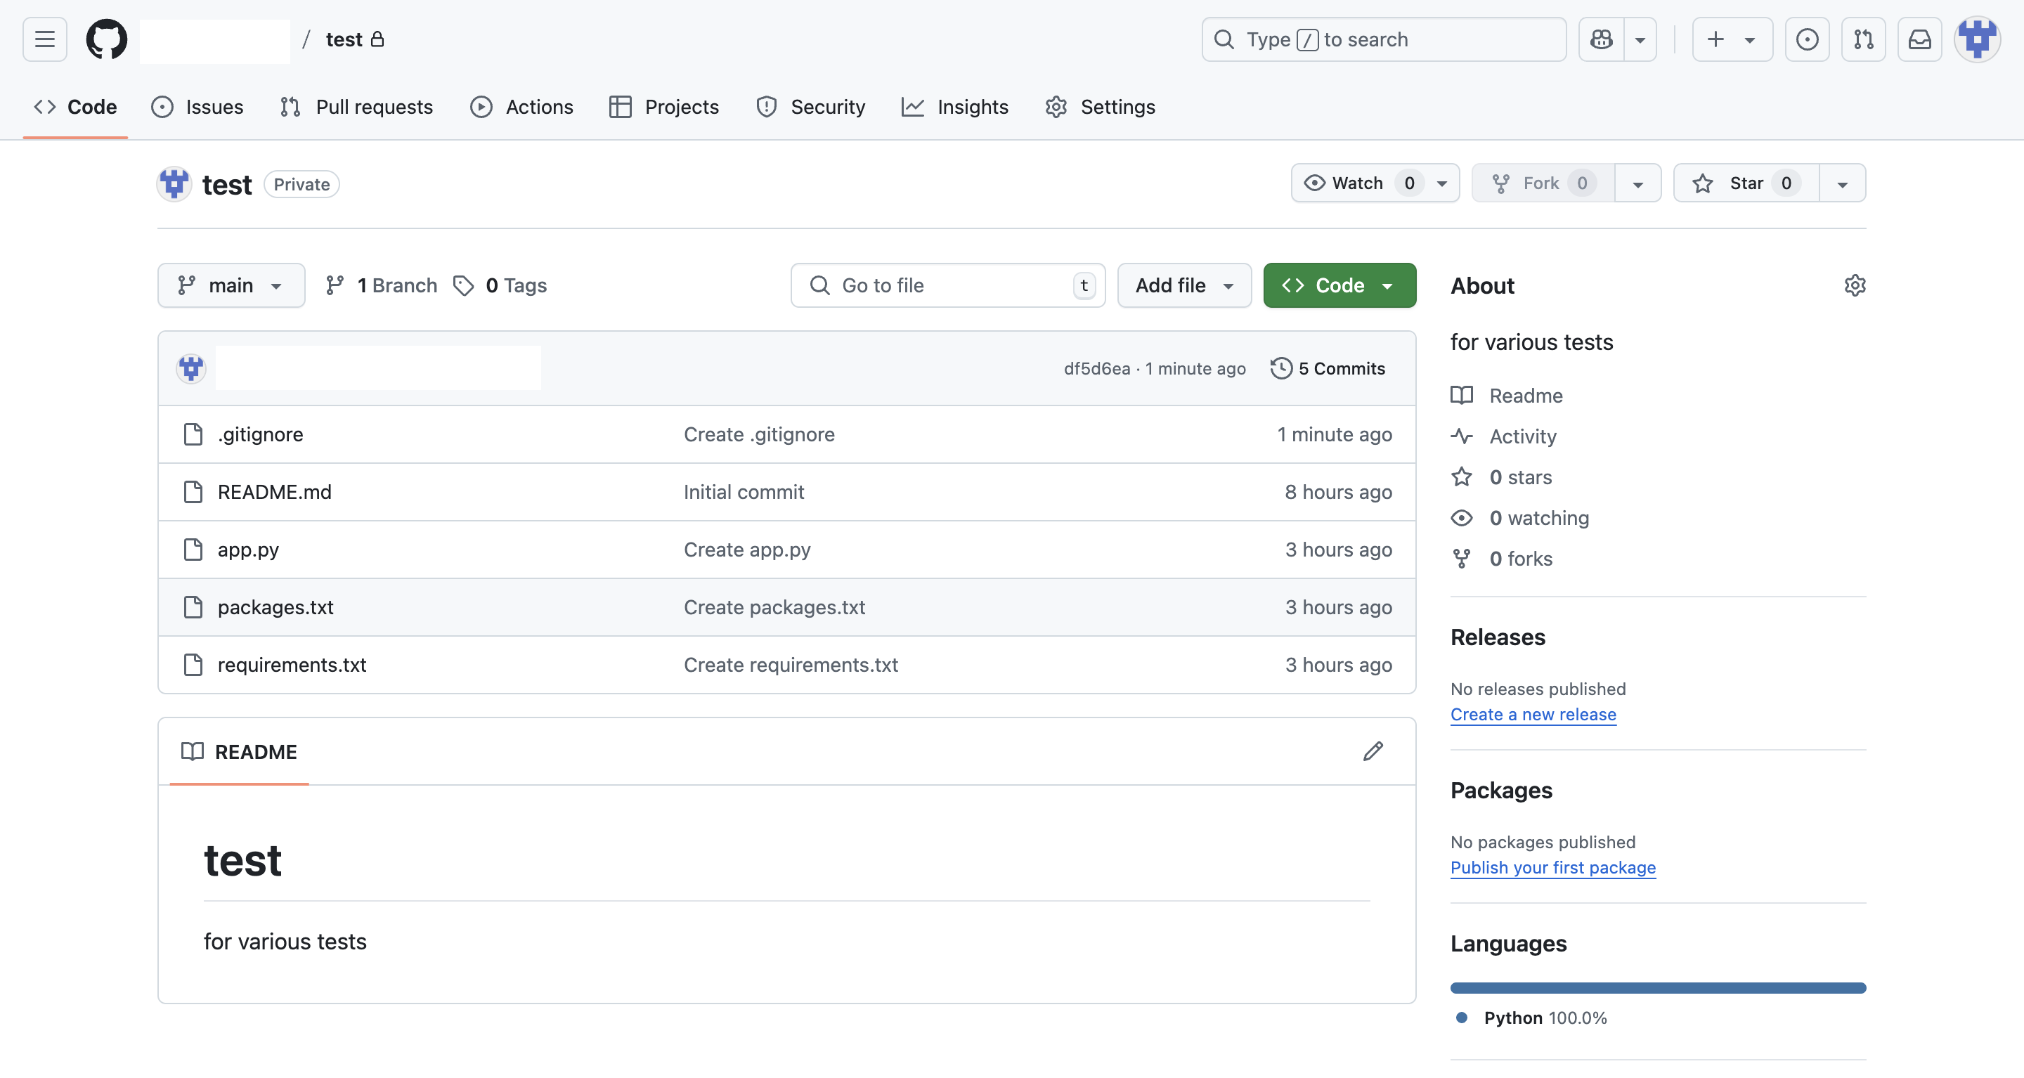Star the test repository
This screenshot has height=1078, width=2024.
coord(1744,182)
